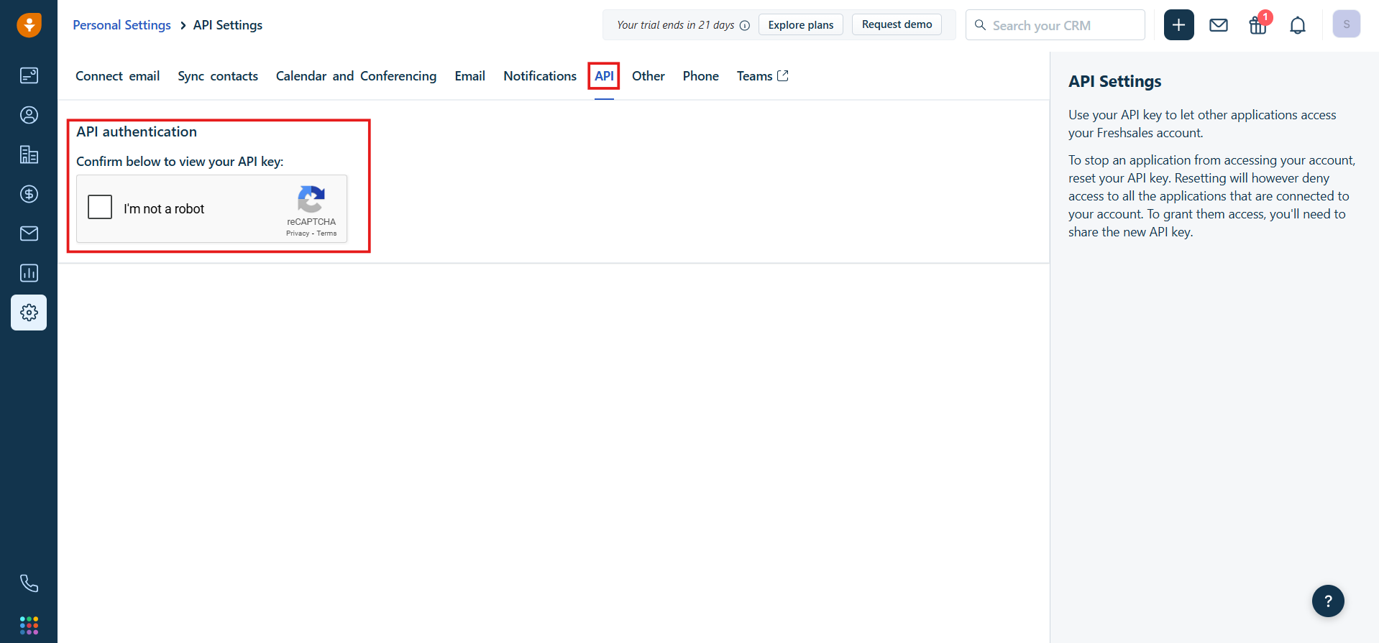Click the Freshsales logo icon
This screenshot has height=643, width=1379.
[29, 25]
